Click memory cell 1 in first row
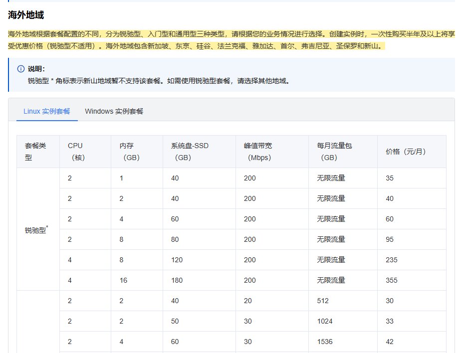This screenshot has width=463, height=353. pos(137,178)
